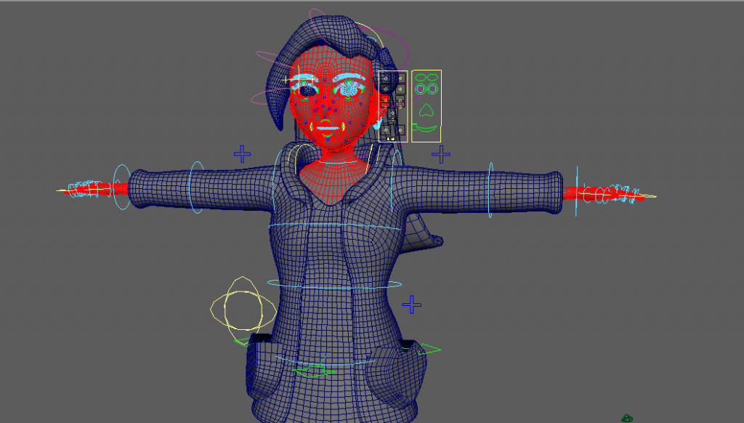Pick the left green eyebrow oval in panel
Image resolution: width=744 pixels, height=423 pixels.
(421, 79)
